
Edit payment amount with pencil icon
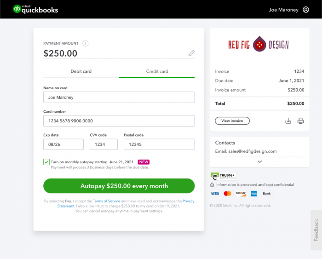[x=191, y=53]
